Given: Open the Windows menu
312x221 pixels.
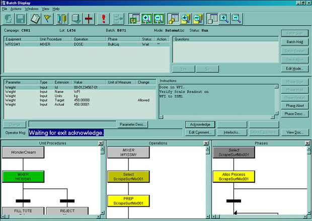Looking at the screenshot, I should point(31,9).
